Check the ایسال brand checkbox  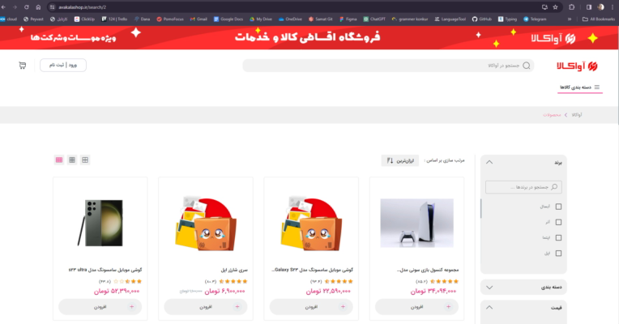pos(558,207)
